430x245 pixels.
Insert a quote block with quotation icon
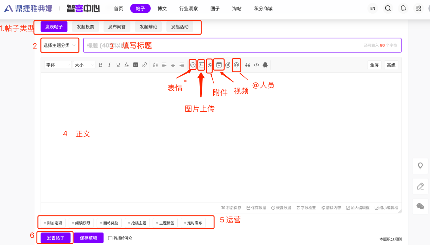coord(248,65)
